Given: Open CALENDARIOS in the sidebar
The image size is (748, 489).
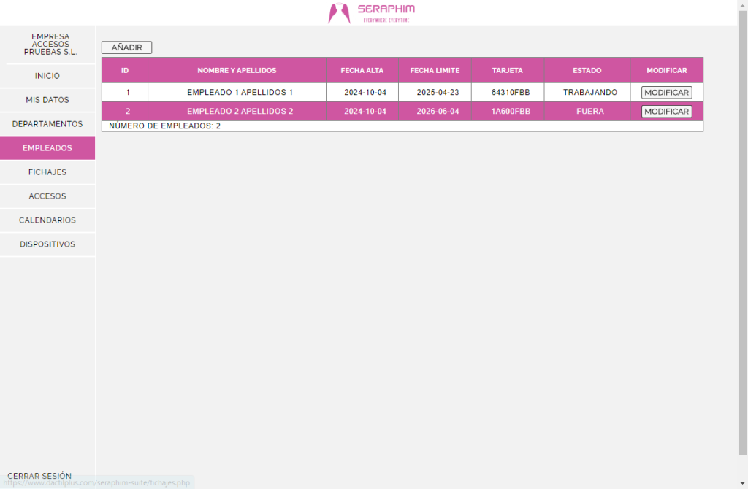Looking at the screenshot, I should point(47,220).
